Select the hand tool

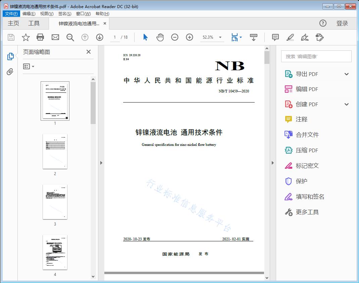(x=160, y=37)
